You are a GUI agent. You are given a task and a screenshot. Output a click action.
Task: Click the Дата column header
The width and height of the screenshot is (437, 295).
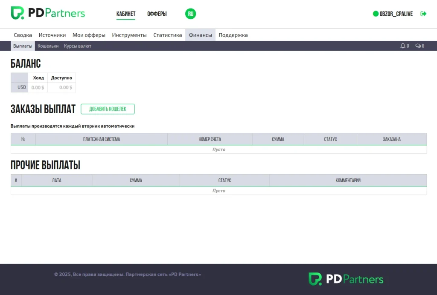click(57, 180)
